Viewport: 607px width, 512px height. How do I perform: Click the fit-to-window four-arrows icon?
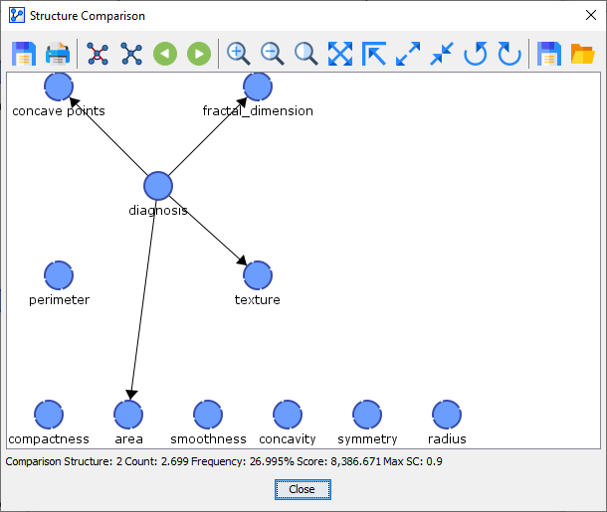click(340, 54)
